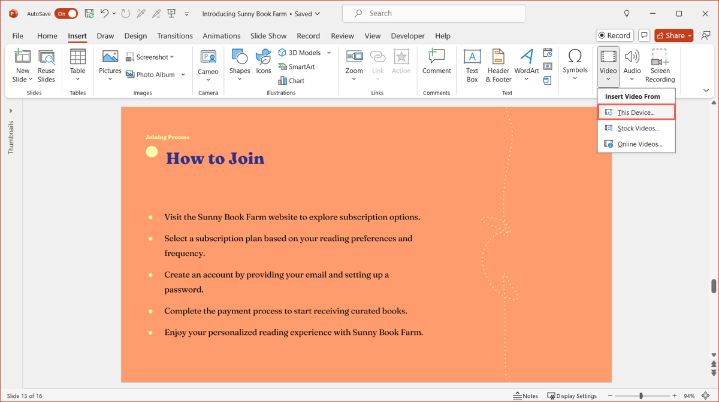Click the lightbulb tips icon in the title bar
The width and height of the screenshot is (719, 402).
coord(627,13)
